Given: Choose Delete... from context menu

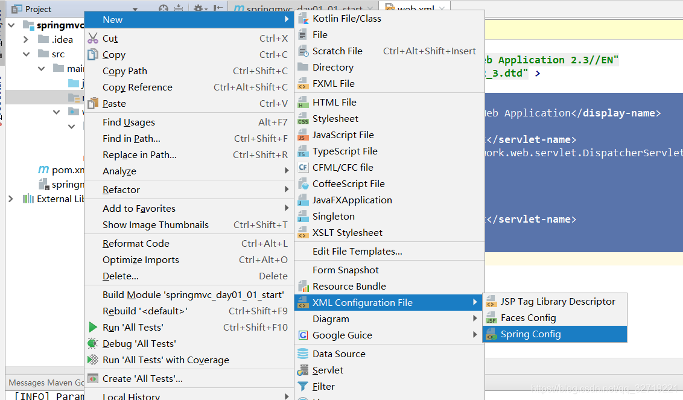Looking at the screenshot, I should (x=189, y=276).
